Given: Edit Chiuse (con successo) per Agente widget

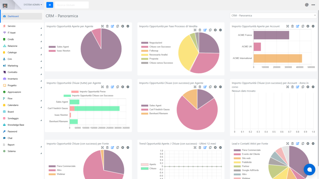Looking at the screenshot, I should [x=205, y=87].
